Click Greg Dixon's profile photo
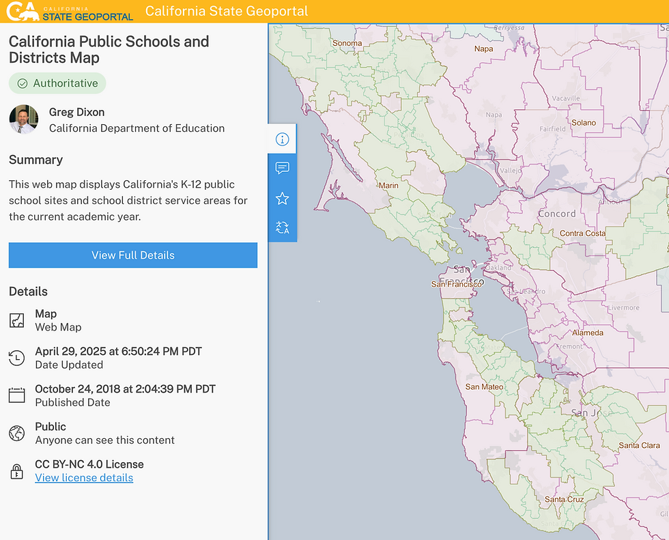The width and height of the screenshot is (669, 540). click(23, 119)
